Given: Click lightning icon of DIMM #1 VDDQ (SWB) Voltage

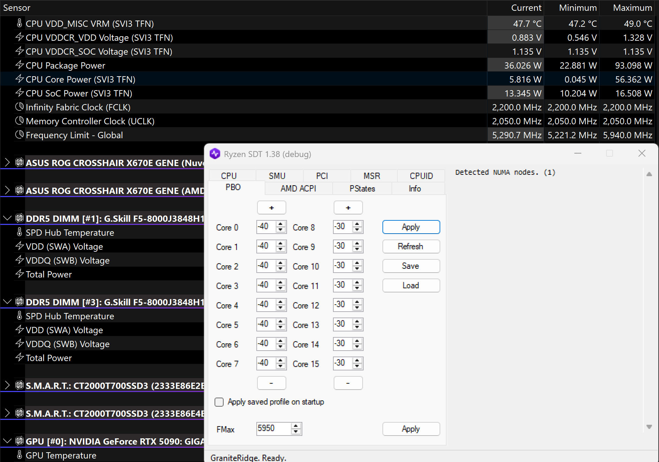Looking at the screenshot, I should point(20,260).
